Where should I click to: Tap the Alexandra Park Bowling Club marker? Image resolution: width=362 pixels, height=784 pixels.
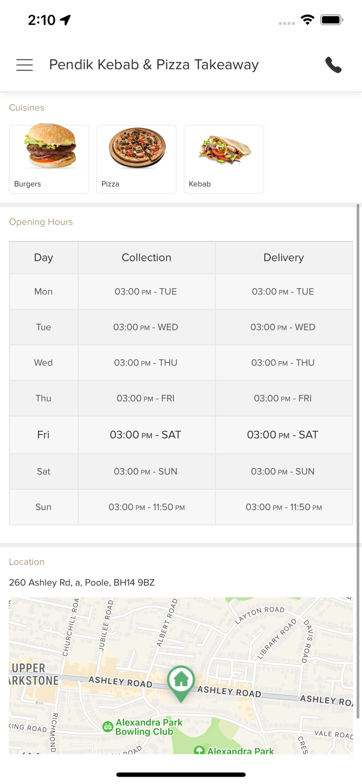pyautogui.click(x=107, y=725)
